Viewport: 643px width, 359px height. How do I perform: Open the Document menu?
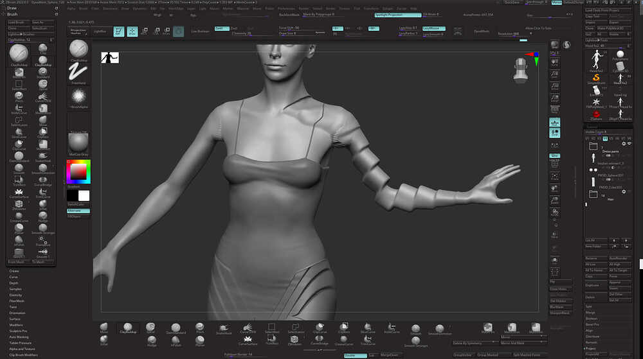coord(109,8)
